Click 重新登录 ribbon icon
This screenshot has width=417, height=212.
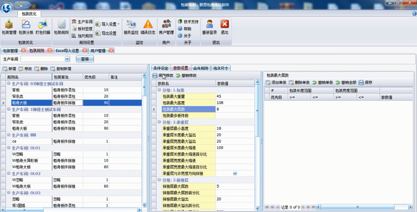(210, 27)
